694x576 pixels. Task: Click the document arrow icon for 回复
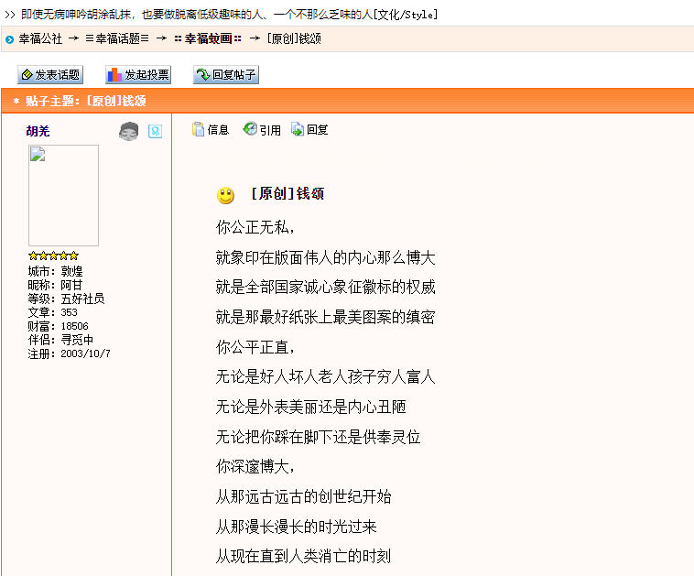pos(298,129)
